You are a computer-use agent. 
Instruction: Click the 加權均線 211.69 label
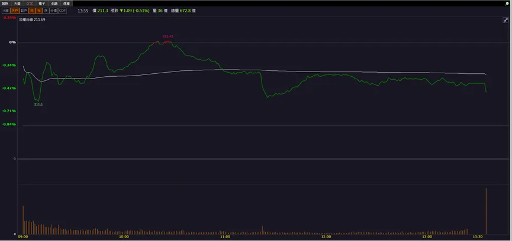32,19
